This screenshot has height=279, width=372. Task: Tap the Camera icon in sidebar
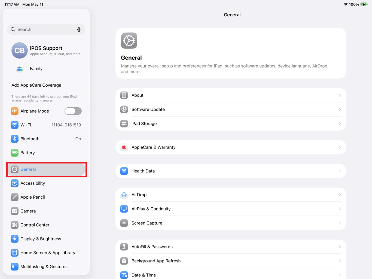(14, 211)
